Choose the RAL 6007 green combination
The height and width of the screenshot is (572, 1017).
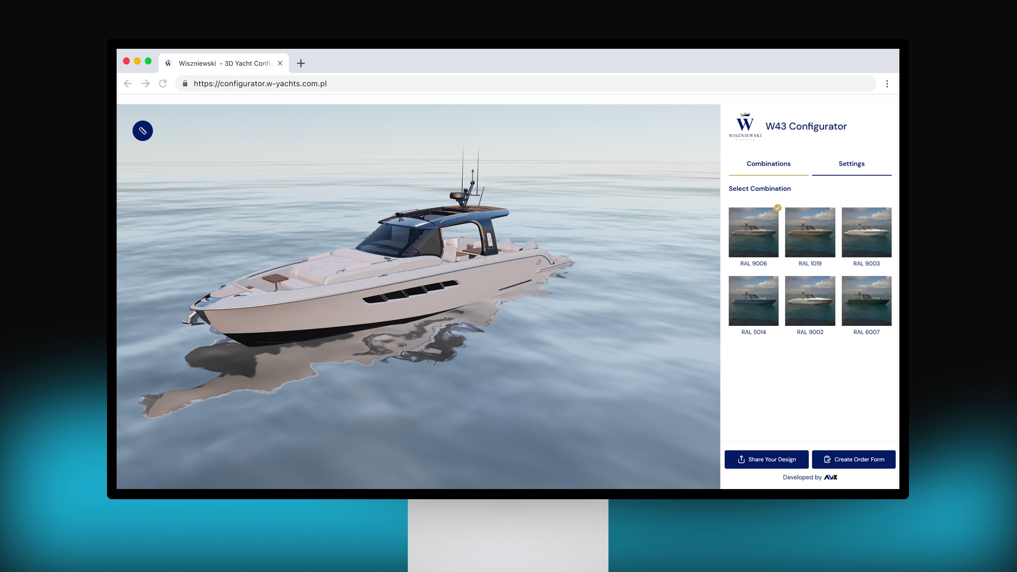click(x=866, y=301)
